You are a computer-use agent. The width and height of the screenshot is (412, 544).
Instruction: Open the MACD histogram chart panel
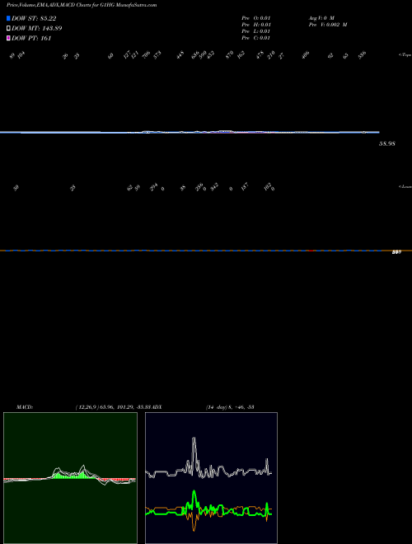(70, 478)
